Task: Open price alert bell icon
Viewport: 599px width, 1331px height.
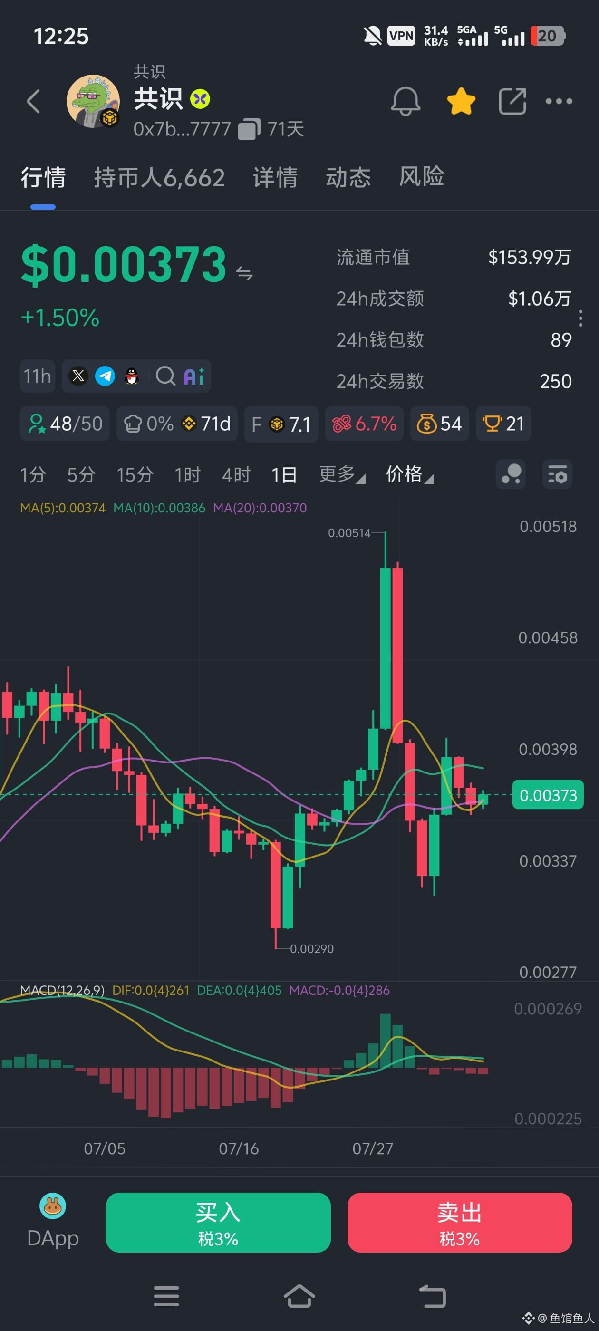Action: click(405, 101)
